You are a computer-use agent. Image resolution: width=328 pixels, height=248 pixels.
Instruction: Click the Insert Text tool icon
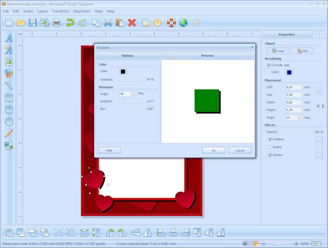(x=9, y=38)
